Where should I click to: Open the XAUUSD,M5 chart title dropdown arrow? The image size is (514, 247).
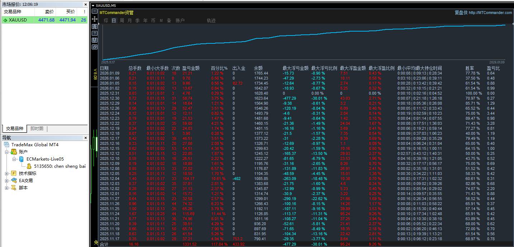[x=93, y=5]
